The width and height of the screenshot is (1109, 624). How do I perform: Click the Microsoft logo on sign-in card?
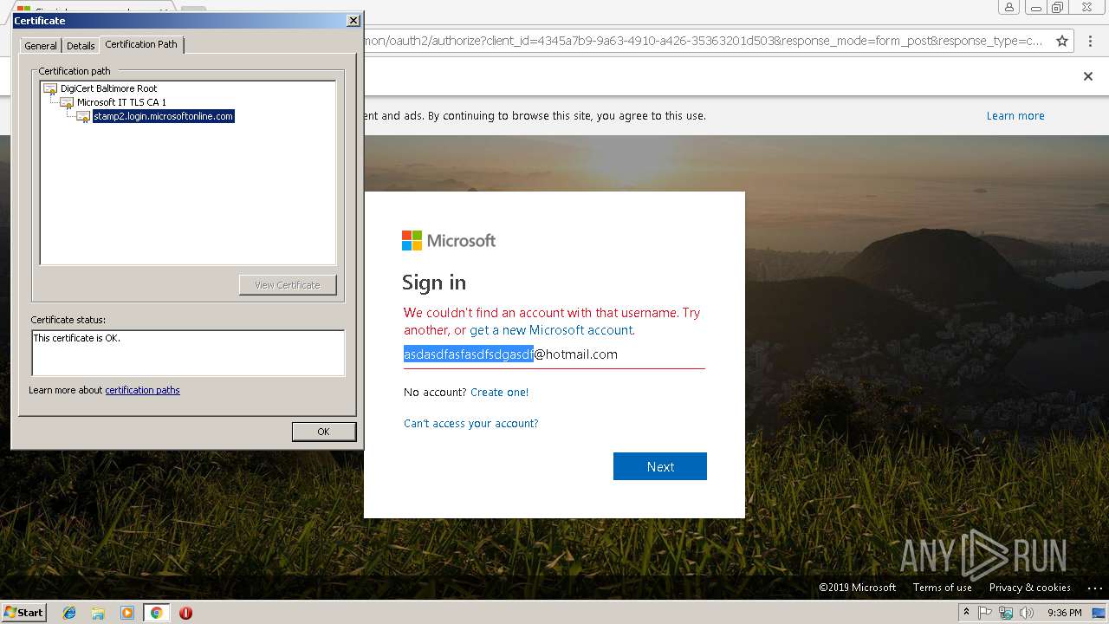(x=449, y=240)
